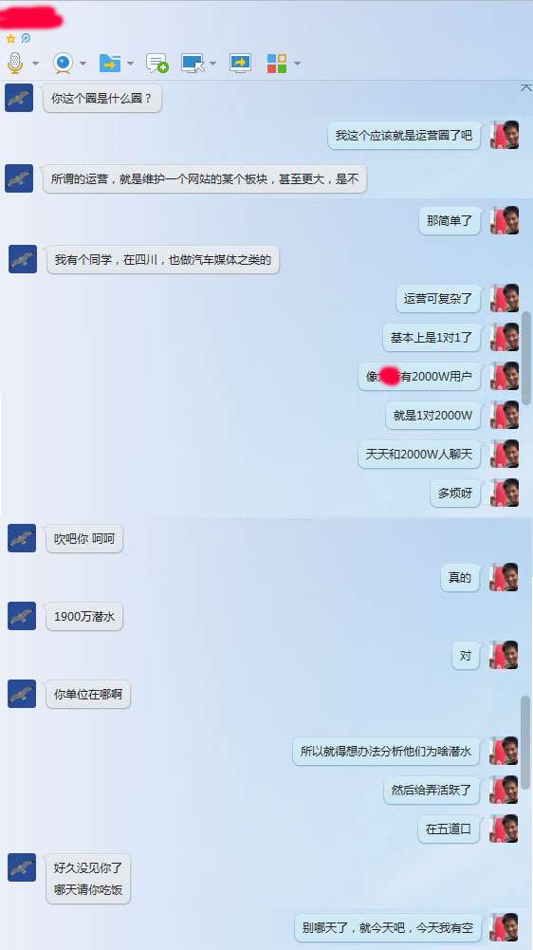Expand the file transfer dropdown arrow
The width and height of the screenshot is (533, 950).
click(x=130, y=64)
